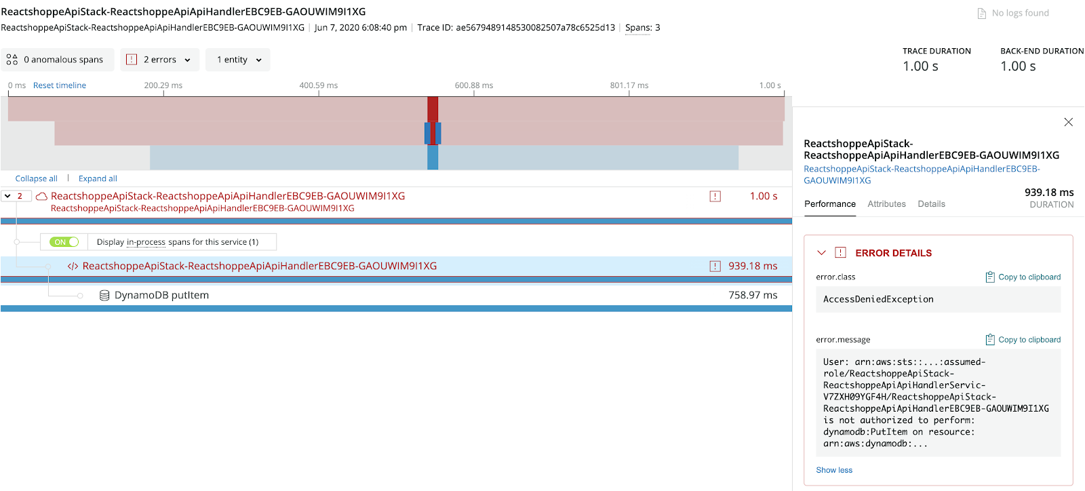
Task: Expand all spans
Action: pos(98,178)
